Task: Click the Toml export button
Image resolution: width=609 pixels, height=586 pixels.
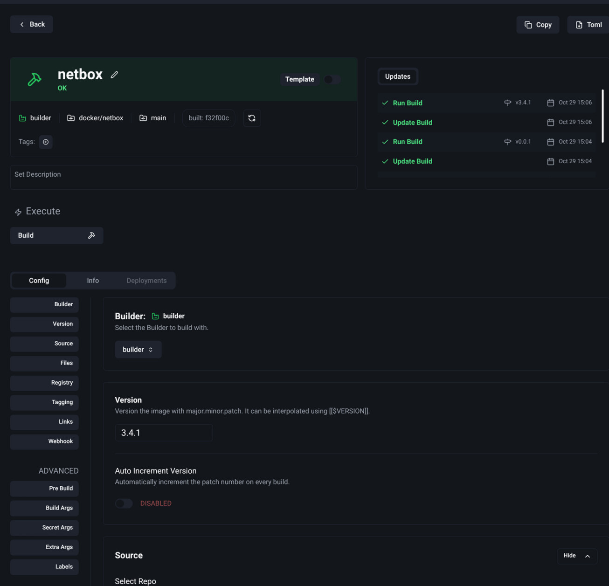Action: 588,25
